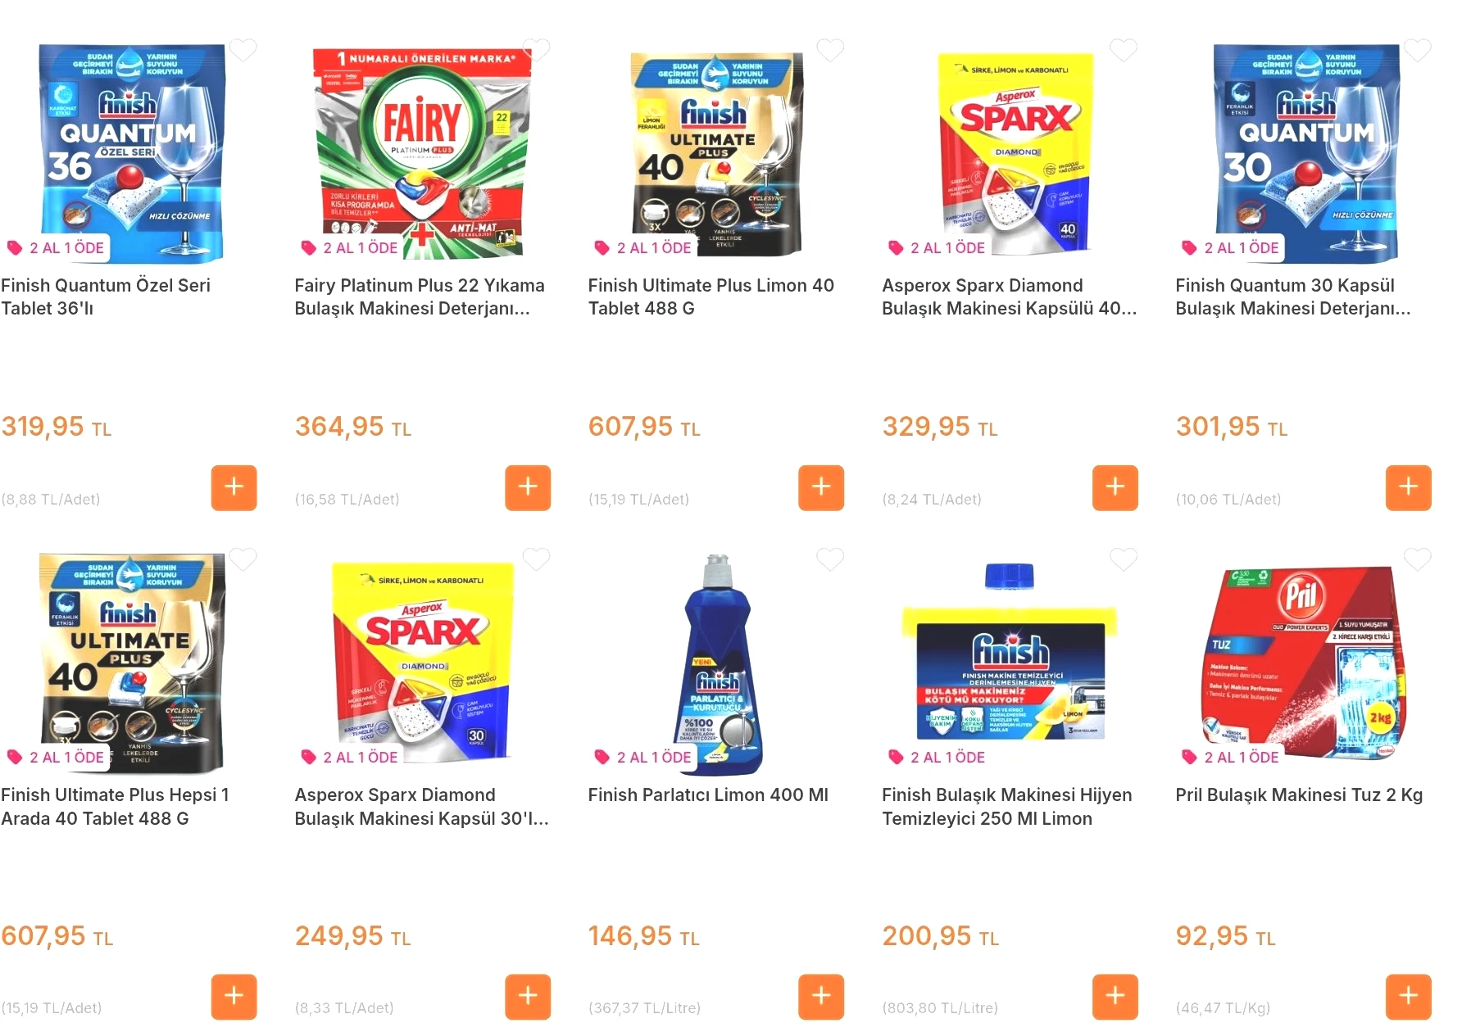View the Pril Tuz 2 kg product image
1471x1032 pixels.
[1303, 663]
